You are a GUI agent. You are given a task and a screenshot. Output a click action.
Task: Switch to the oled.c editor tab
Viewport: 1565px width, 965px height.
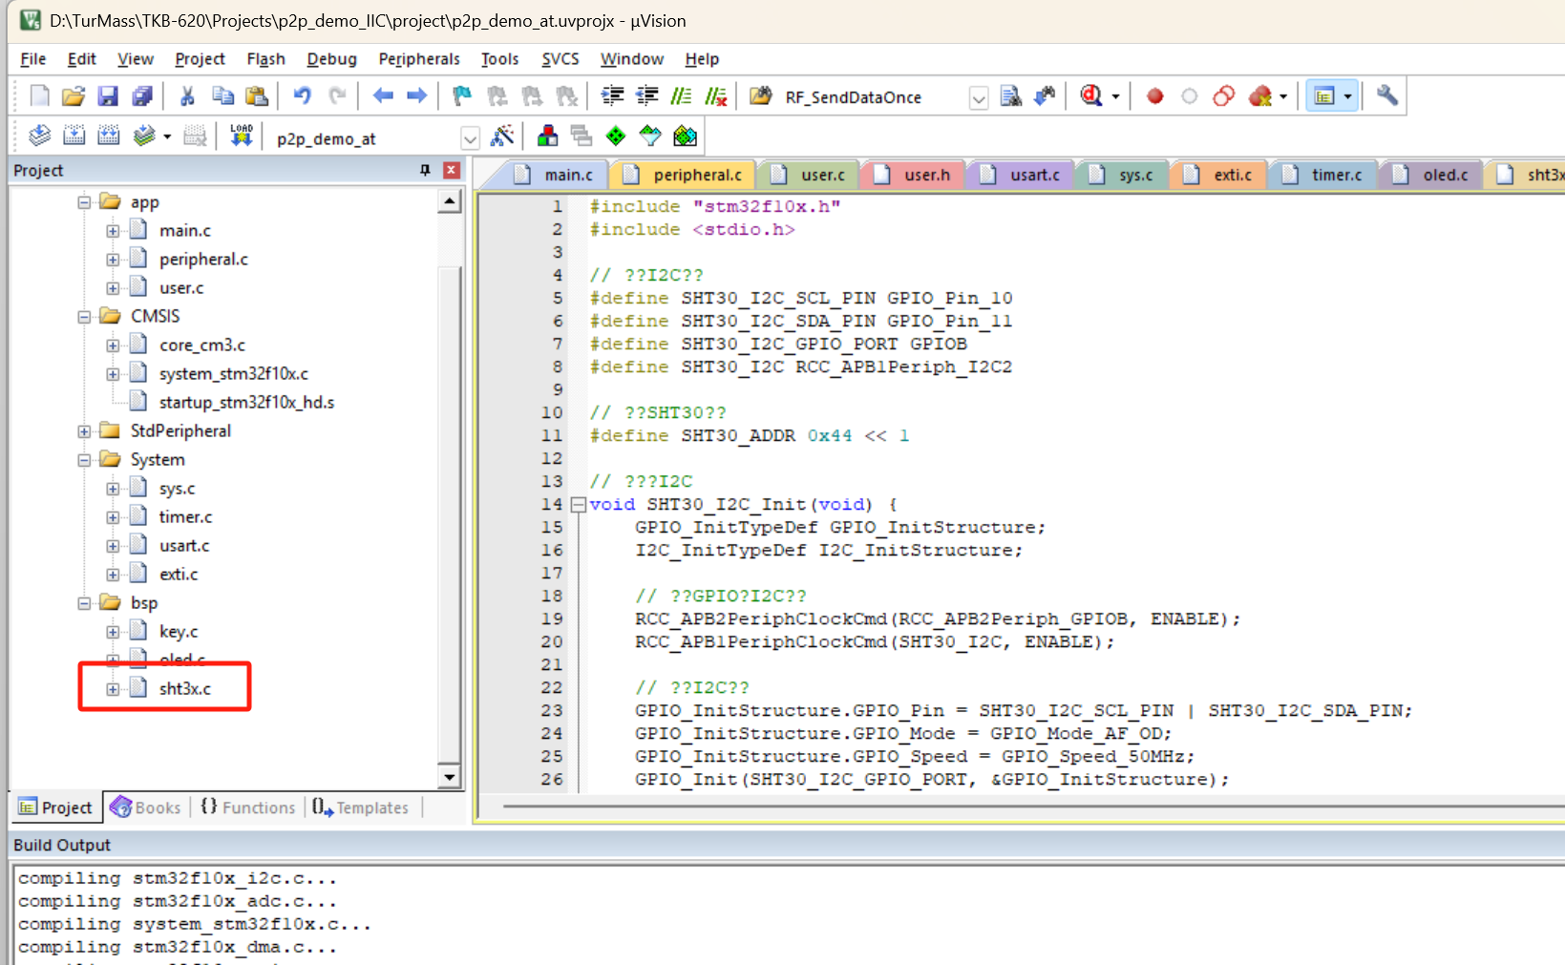[x=1433, y=175]
